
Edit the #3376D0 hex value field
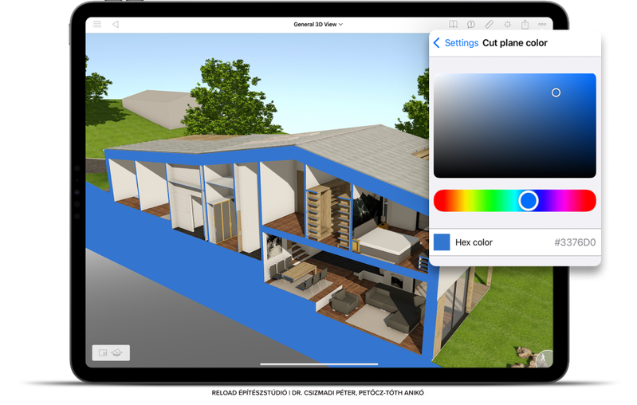[x=575, y=242]
